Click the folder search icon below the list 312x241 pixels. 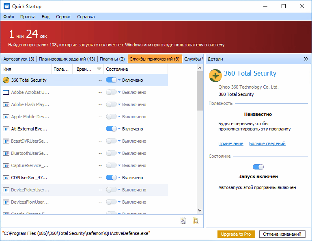[196, 221]
